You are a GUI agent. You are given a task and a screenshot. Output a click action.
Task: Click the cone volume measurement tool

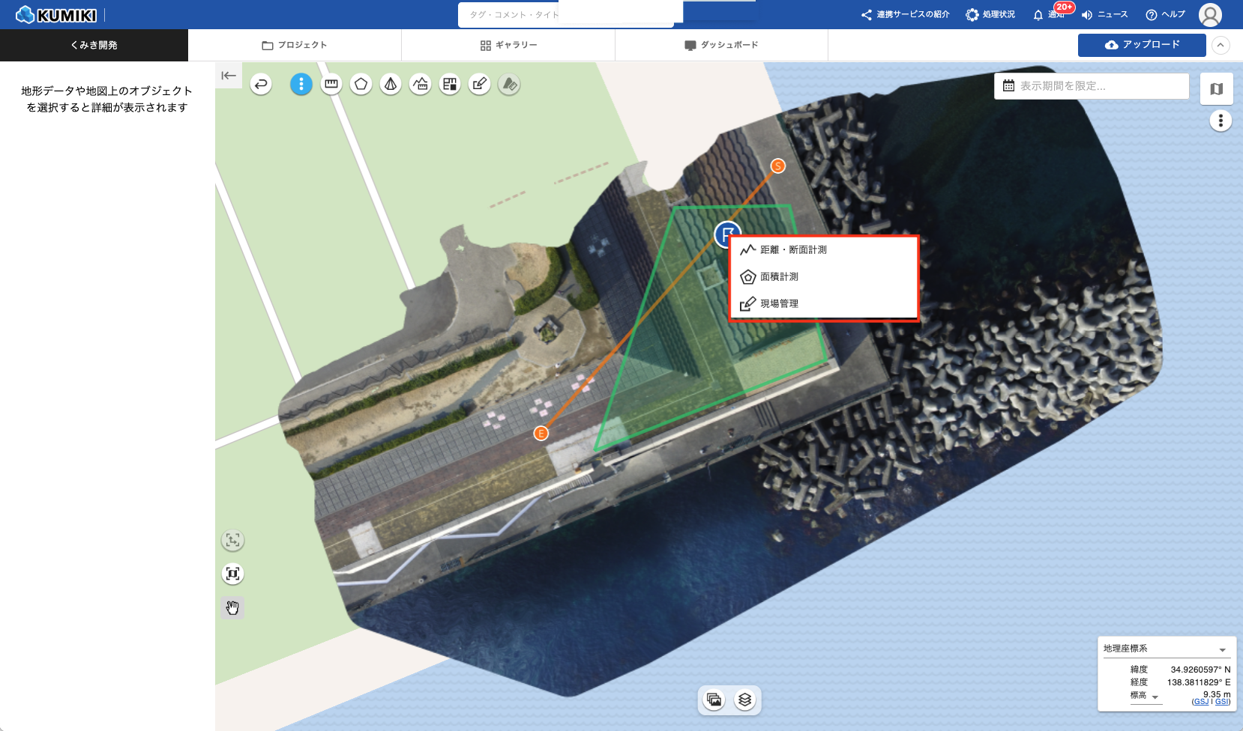point(391,85)
